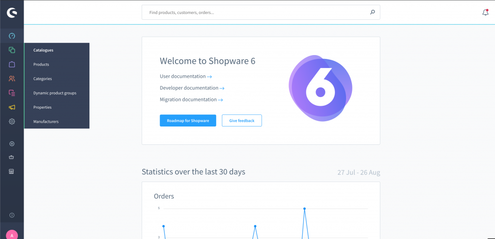Screen dimensions: 495x239
Task: Open notifications bell icon
Action: pyautogui.click(x=485, y=13)
